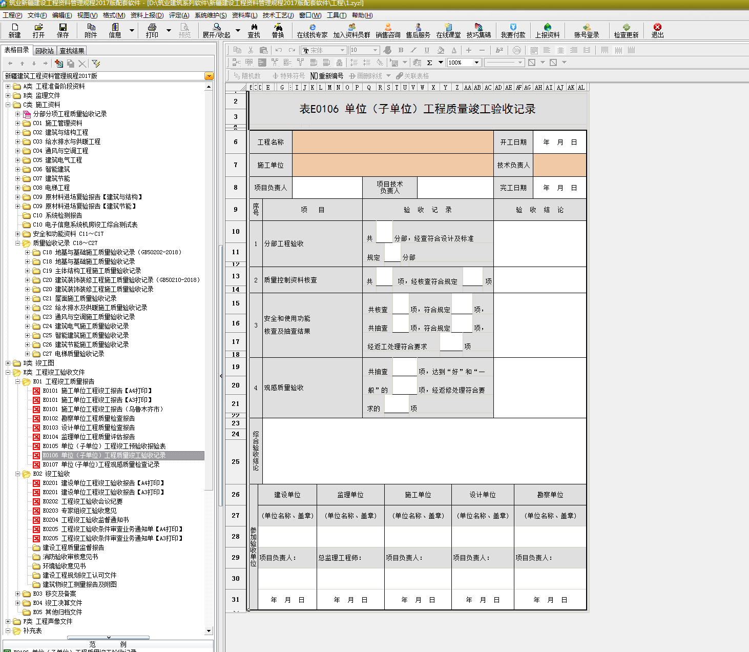Select E0105 单位（子单位）工程竣工预验收报验表
Viewport: 749px width, 652px height.
(104, 446)
